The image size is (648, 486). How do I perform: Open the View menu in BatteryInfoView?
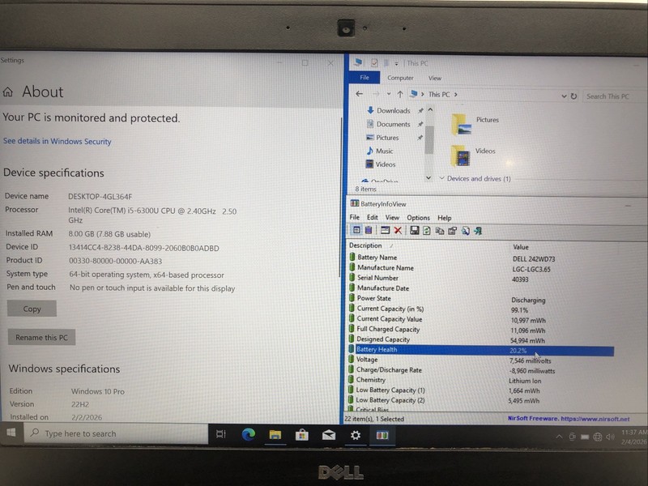(x=392, y=217)
